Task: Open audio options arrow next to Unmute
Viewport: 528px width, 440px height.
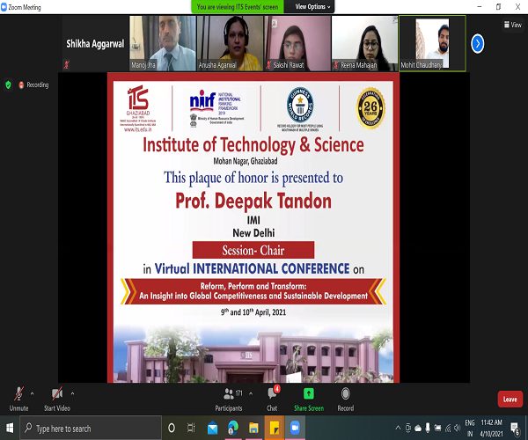Action: (x=32, y=393)
